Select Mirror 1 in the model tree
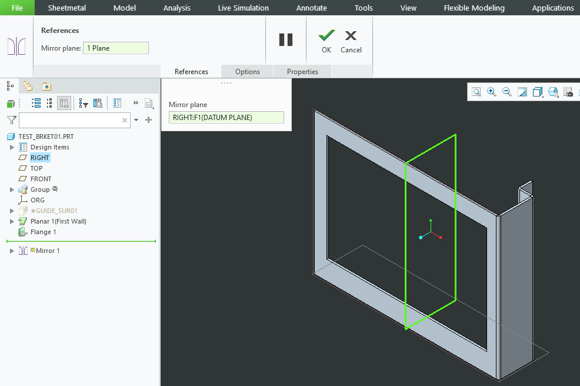This screenshot has height=386, width=580. (x=47, y=251)
